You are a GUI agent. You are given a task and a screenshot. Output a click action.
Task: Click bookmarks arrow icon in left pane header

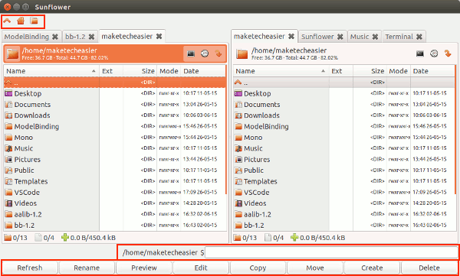[x=219, y=54]
